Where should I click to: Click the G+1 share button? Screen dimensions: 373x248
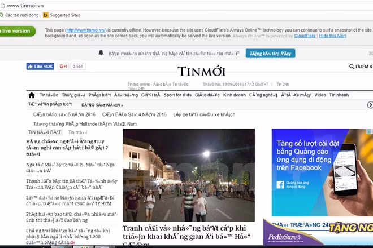click(63, 67)
